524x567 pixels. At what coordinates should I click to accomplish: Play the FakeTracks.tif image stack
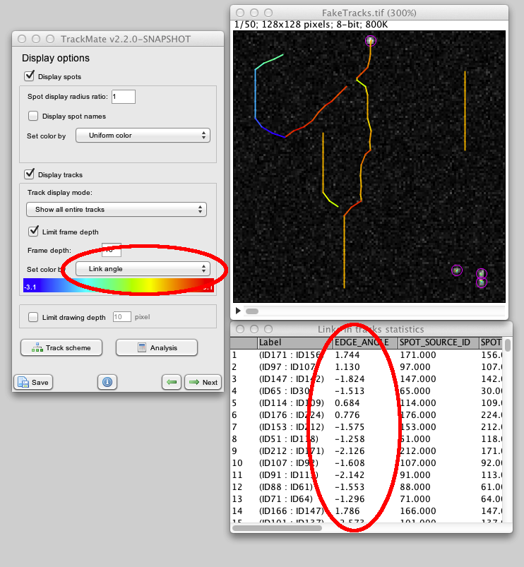(238, 311)
